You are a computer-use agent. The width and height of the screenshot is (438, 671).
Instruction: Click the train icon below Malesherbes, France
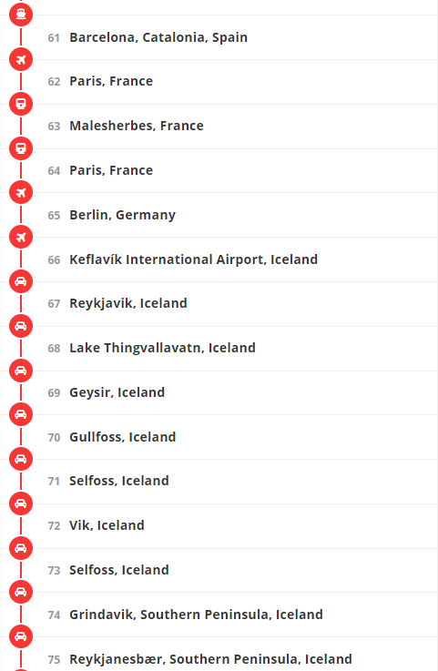(x=21, y=148)
